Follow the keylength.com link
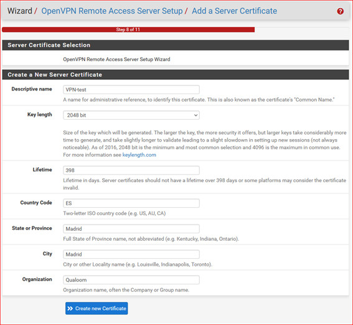 139,155
